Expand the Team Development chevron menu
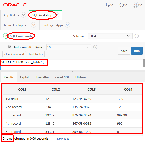The width and height of the screenshot is (145, 142). click(x=34, y=25)
